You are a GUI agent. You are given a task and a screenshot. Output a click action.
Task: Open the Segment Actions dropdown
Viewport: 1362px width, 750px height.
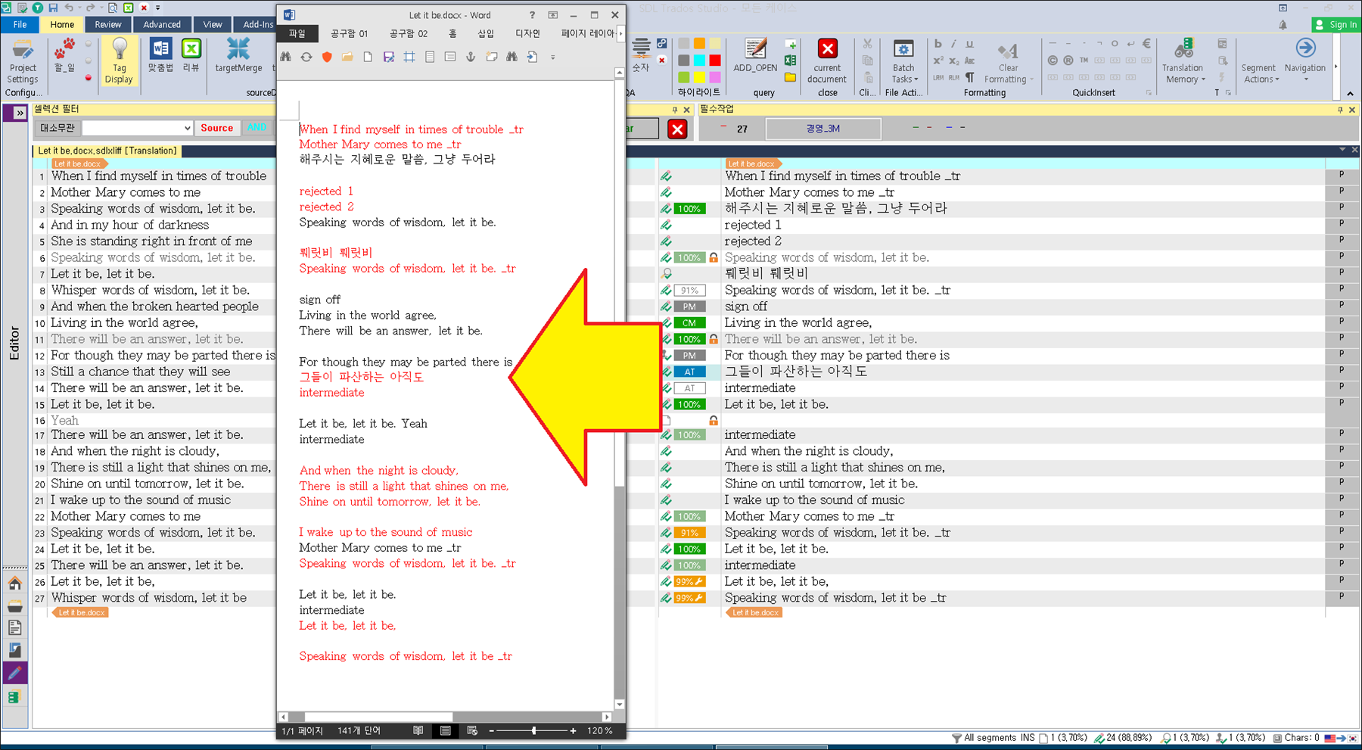pyautogui.click(x=1259, y=73)
